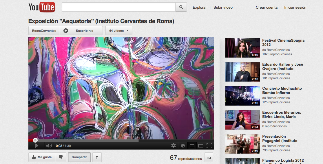Subscribe with the Suscribirse button
Image resolution: width=323 pixels, height=164 pixels.
(81, 31)
